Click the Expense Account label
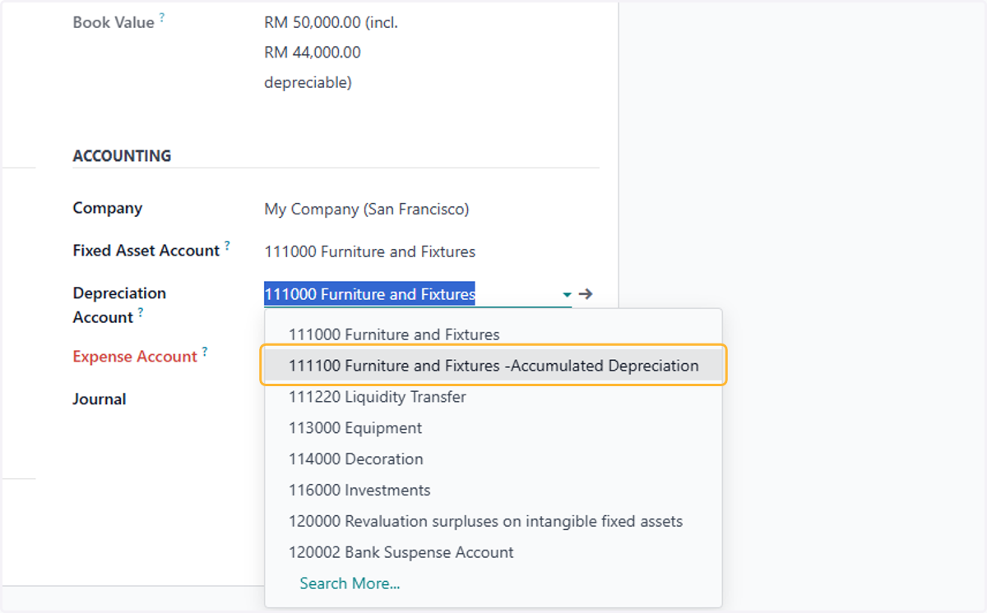 coord(135,357)
